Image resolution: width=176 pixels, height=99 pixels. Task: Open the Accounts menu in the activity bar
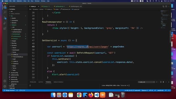pyautogui.click(x=5, y=81)
